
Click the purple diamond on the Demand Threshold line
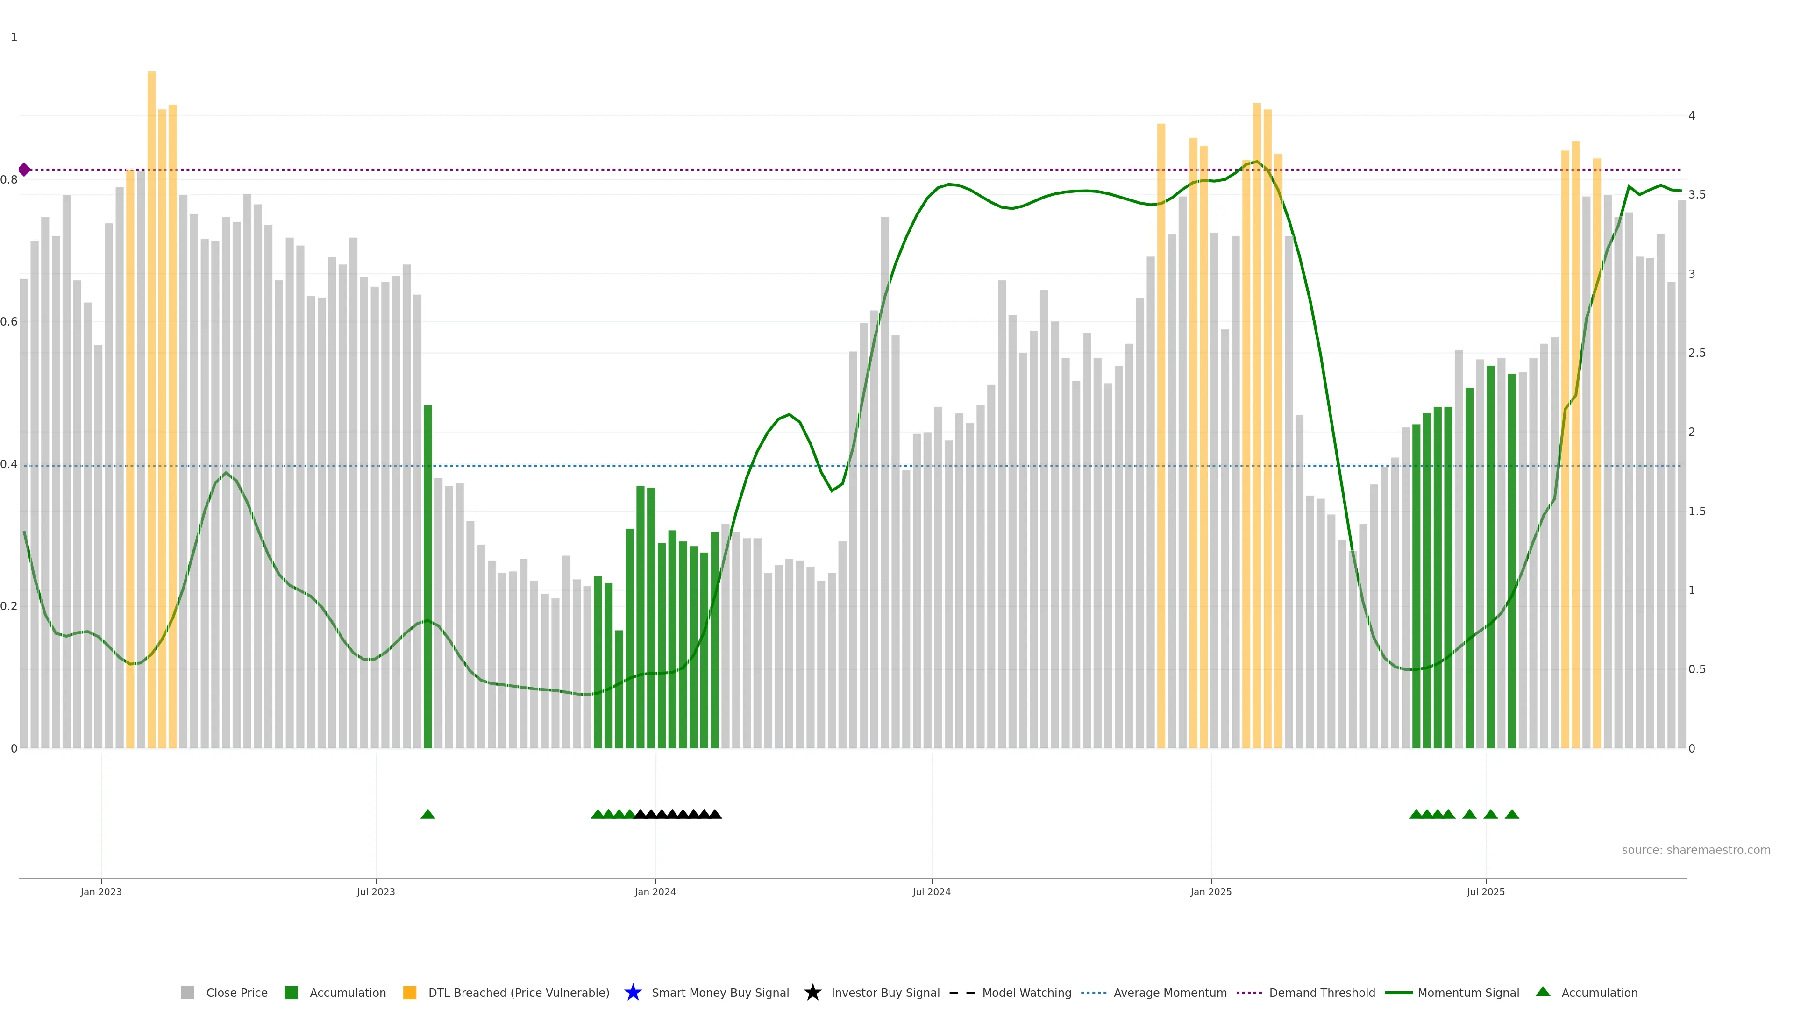pos(24,169)
